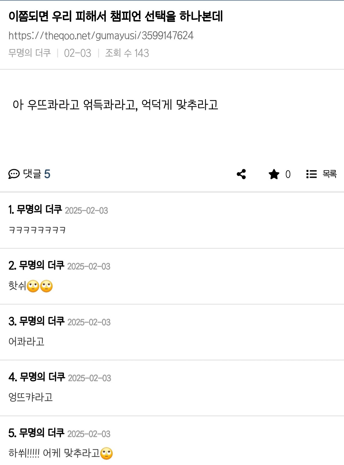Click comment 3 author name
Viewport: 344px width, 465px height.
pos(42,321)
